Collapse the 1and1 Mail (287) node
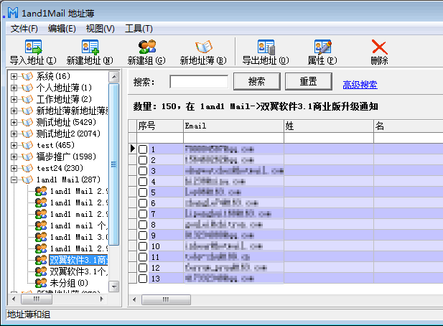Viewport: 443px width, 326px height. 14,180
